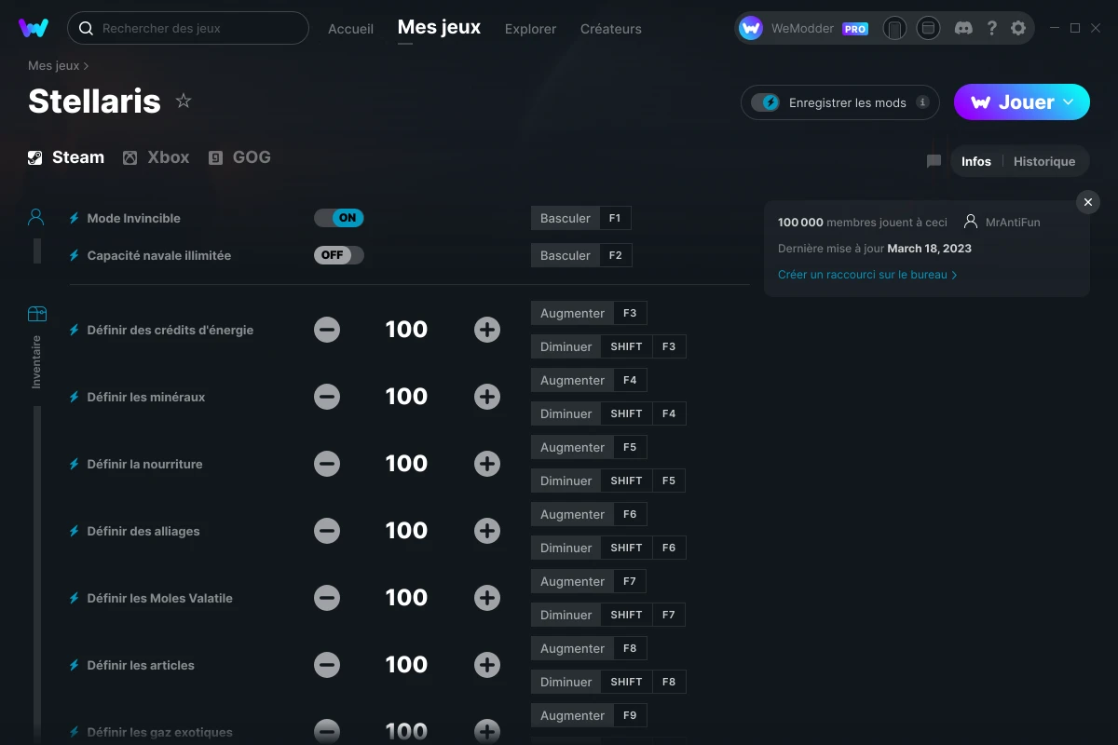The width and height of the screenshot is (1118, 745).
Task: Open the help question mark icon
Action: (x=991, y=28)
